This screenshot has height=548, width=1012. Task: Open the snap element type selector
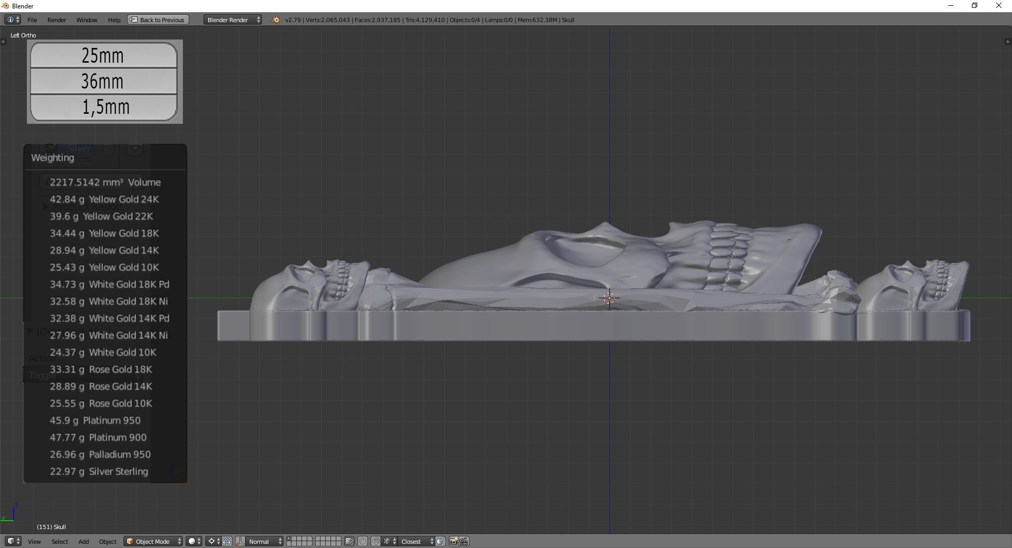coord(390,541)
